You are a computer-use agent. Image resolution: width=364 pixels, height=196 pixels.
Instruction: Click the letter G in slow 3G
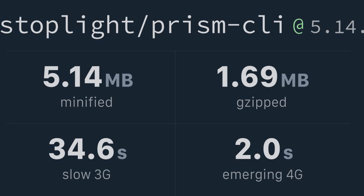tap(107, 174)
